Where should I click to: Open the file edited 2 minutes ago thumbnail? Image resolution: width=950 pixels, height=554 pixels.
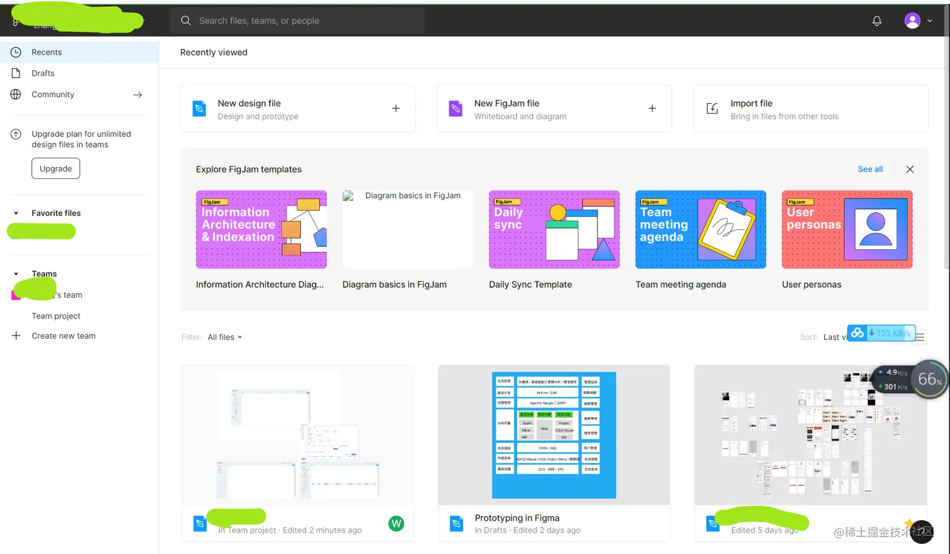[x=298, y=435]
